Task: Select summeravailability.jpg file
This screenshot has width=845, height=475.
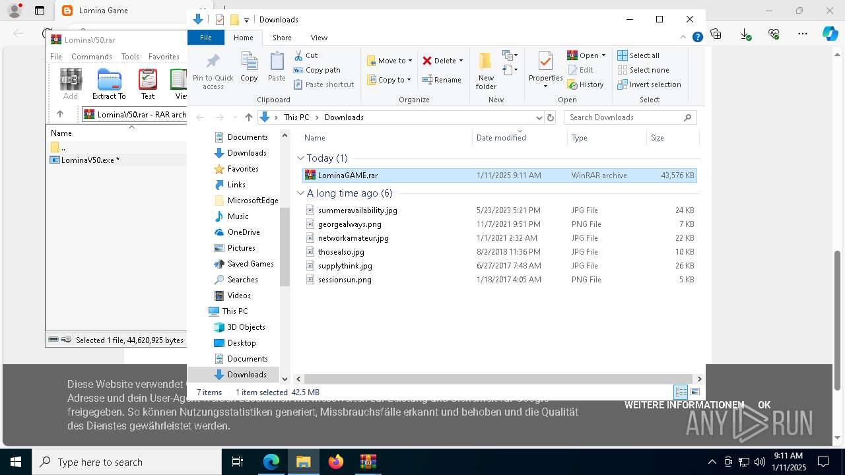Action: tap(499, 210)
